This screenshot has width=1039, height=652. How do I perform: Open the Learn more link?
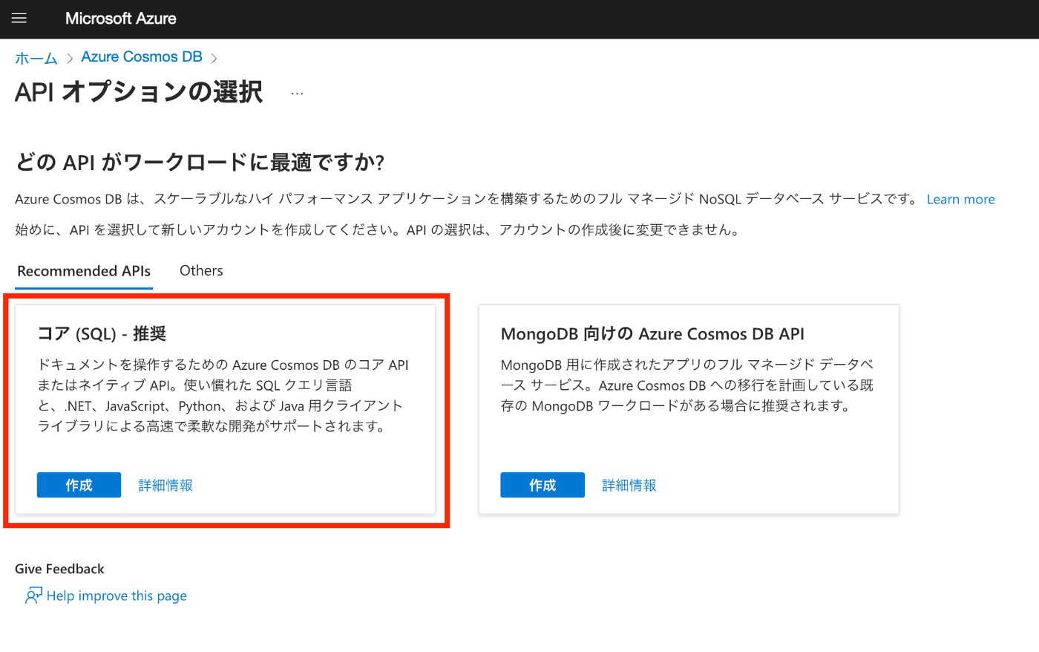(960, 199)
